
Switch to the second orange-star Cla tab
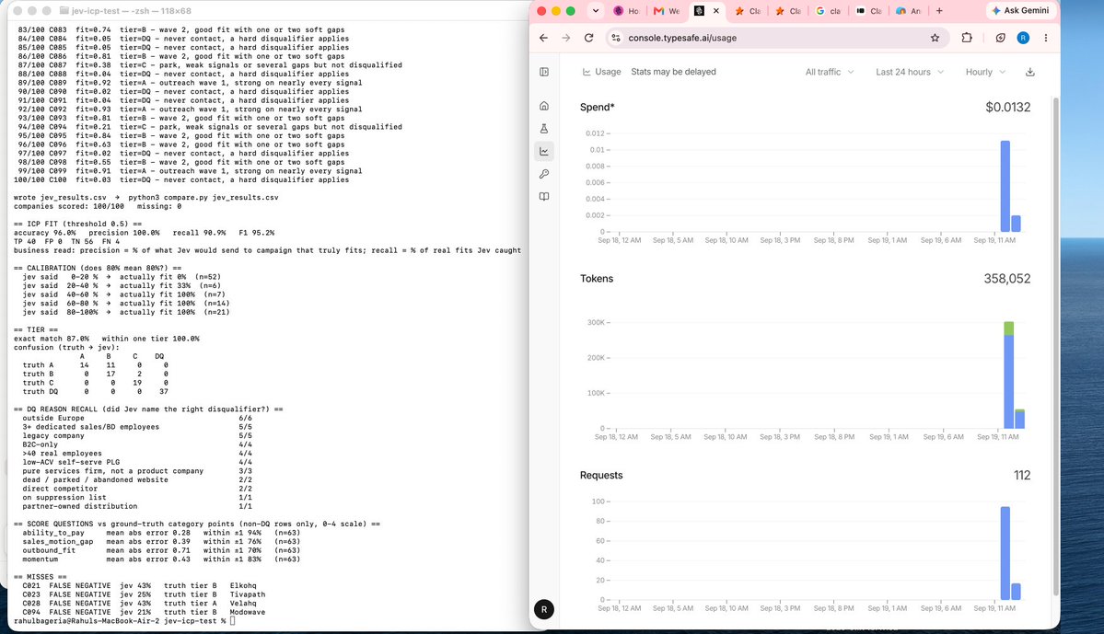click(x=787, y=10)
